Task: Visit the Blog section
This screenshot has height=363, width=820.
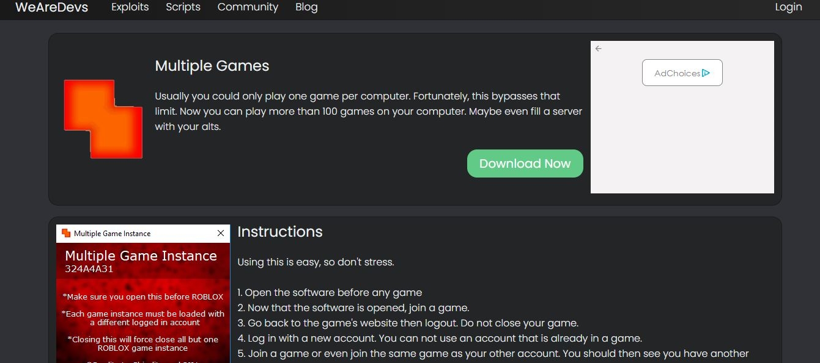Action: point(306,7)
